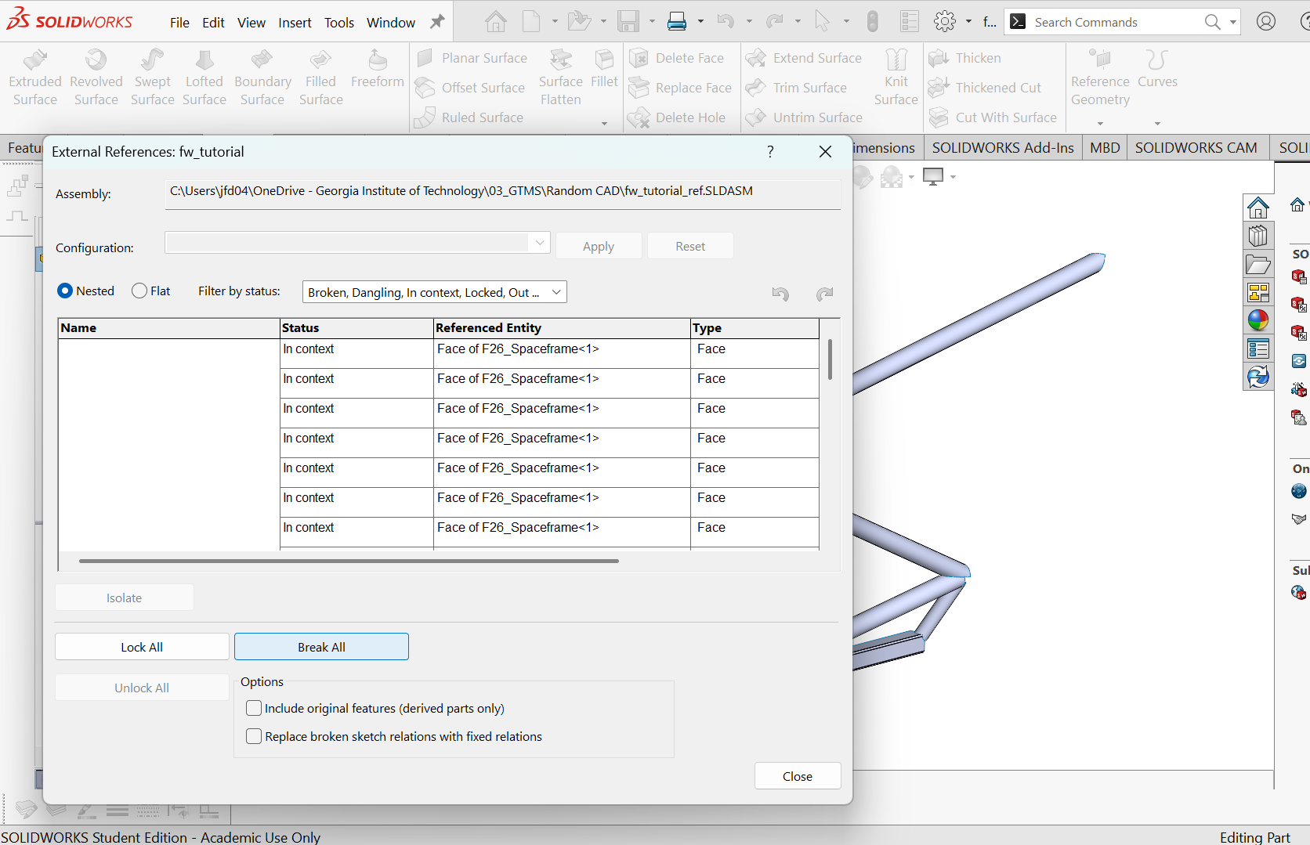Open the Filter by status dropdown
The width and height of the screenshot is (1310, 845).
click(x=434, y=292)
